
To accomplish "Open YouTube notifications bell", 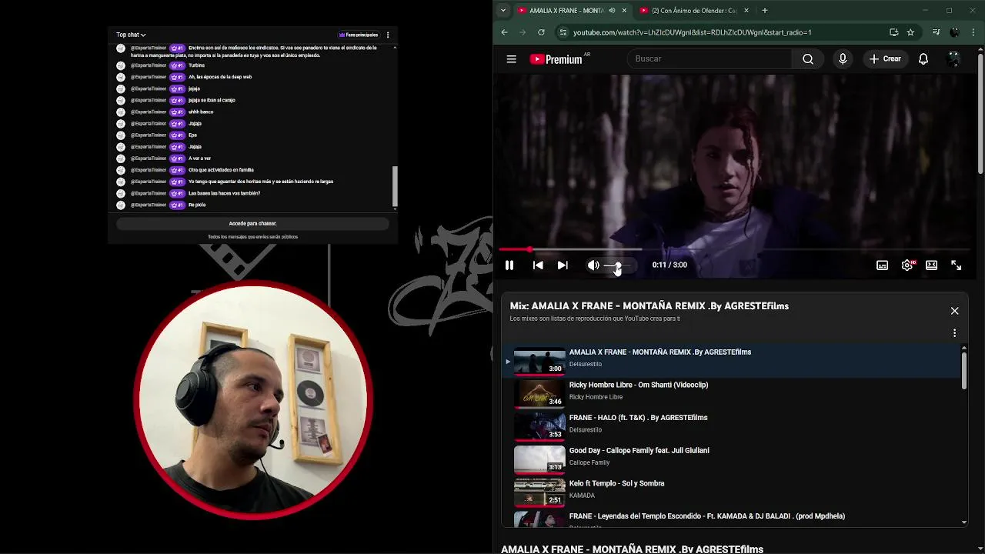I will pyautogui.click(x=923, y=58).
